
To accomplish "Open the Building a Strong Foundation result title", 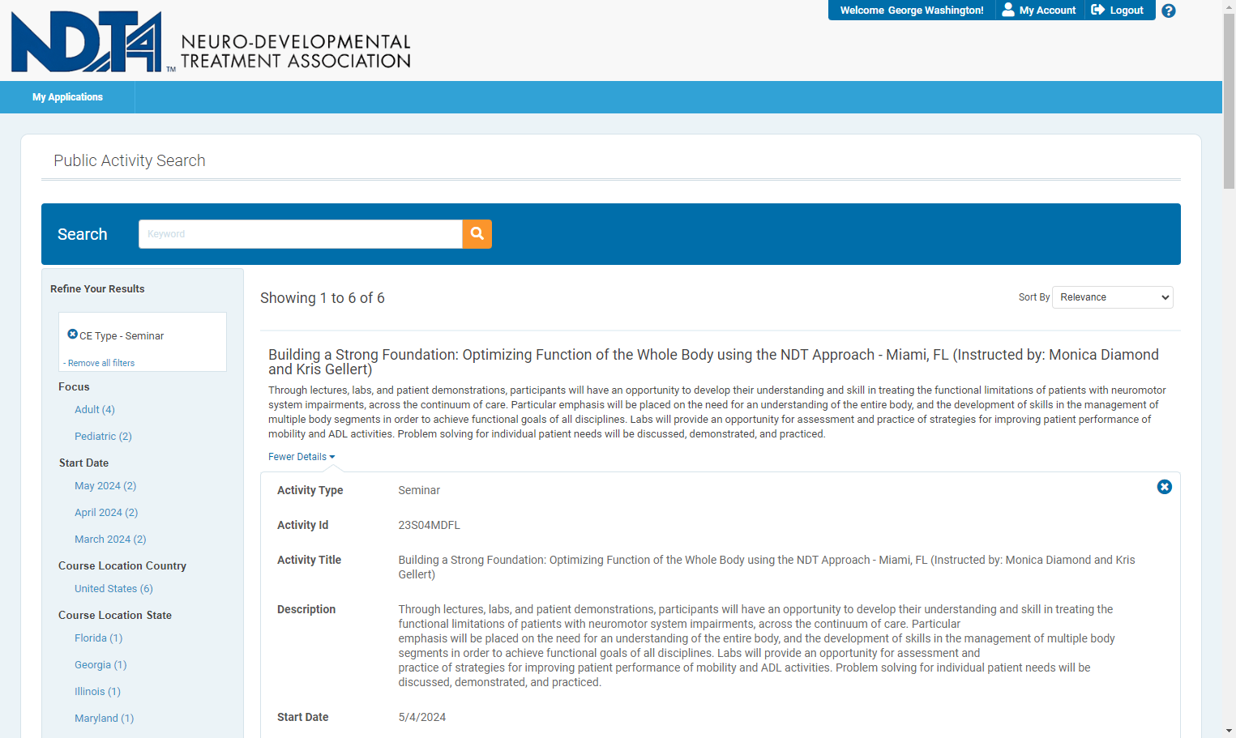I will pyautogui.click(x=713, y=361).
